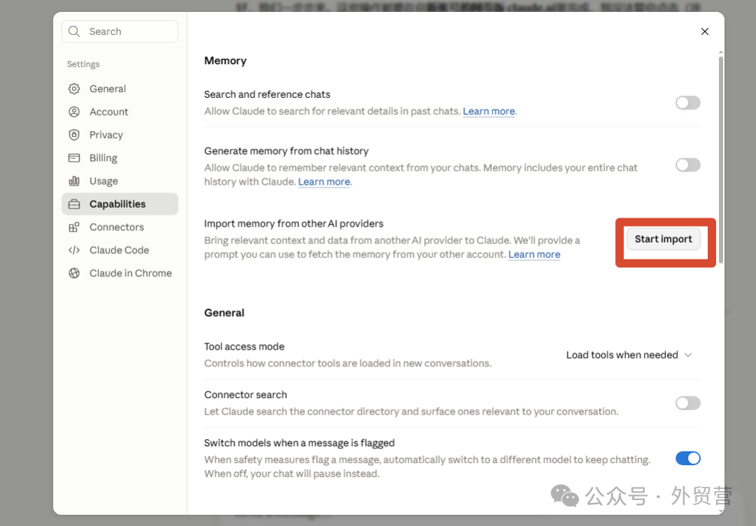Viewport: 756px width, 526px height.
Task: Click the Billing card icon
Action: point(74,158)
